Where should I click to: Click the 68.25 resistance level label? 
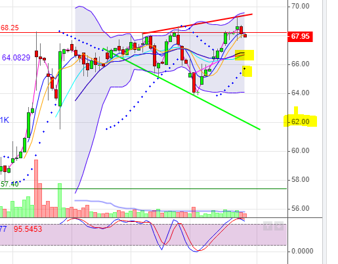click(10, 28)
